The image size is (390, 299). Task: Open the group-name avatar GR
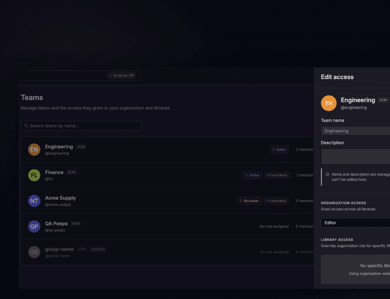coord(34,252)
